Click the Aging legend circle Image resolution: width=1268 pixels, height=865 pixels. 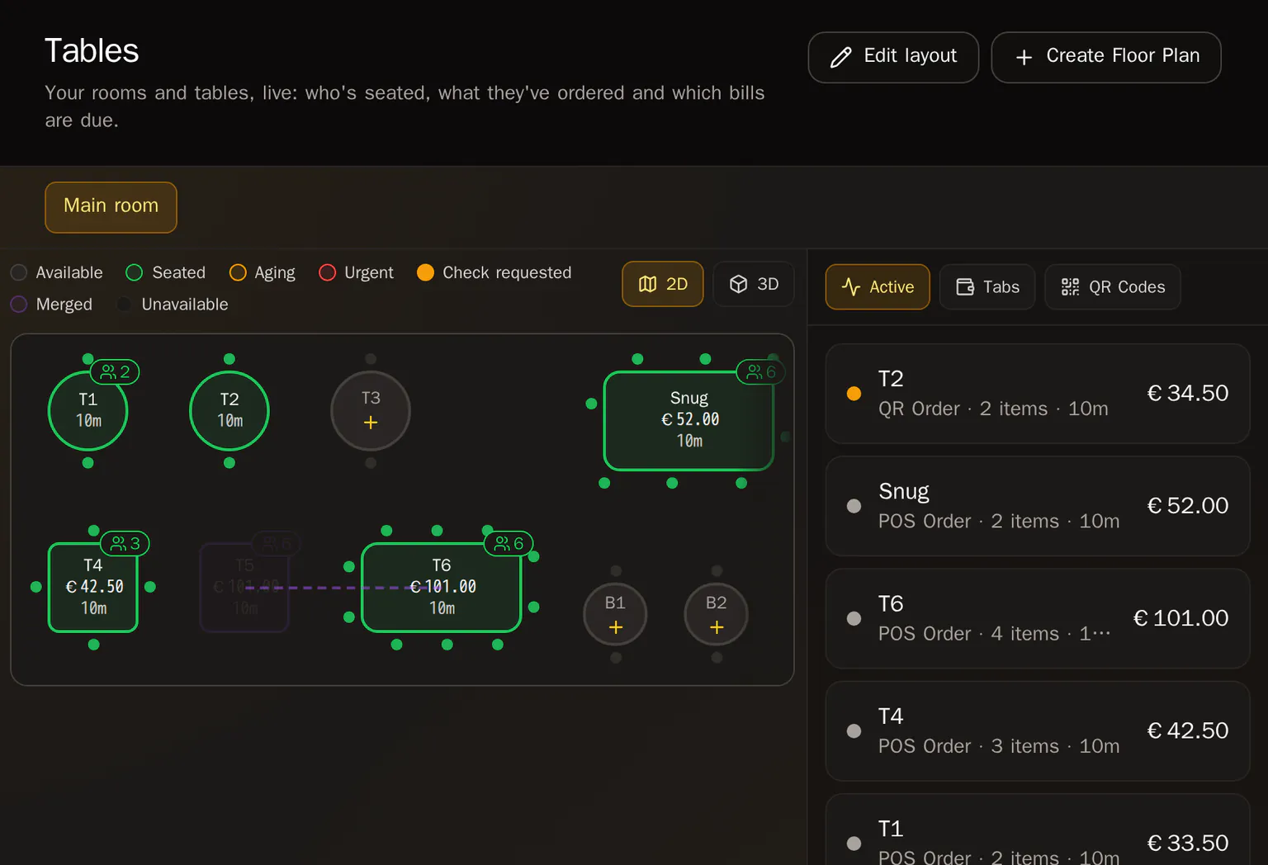coord(238,272)
